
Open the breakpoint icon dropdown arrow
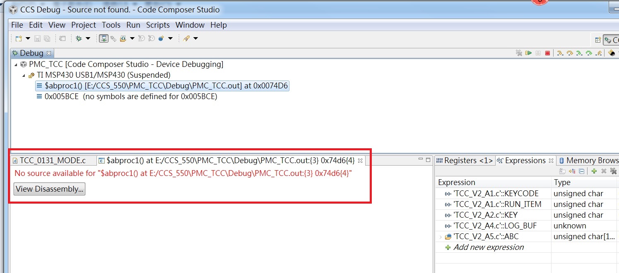pyautogui.click(x=170, y=38)
